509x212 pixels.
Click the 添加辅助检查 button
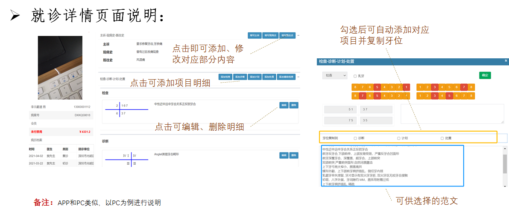(286, 77)
